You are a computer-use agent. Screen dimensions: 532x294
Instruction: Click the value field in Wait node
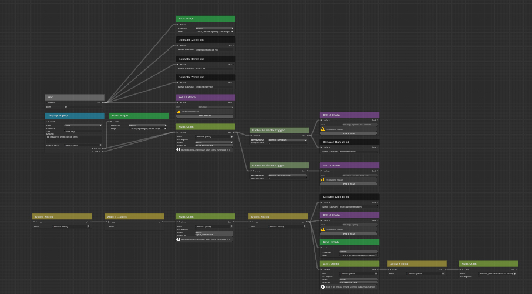pyautogui.click(x=82, y=107)
